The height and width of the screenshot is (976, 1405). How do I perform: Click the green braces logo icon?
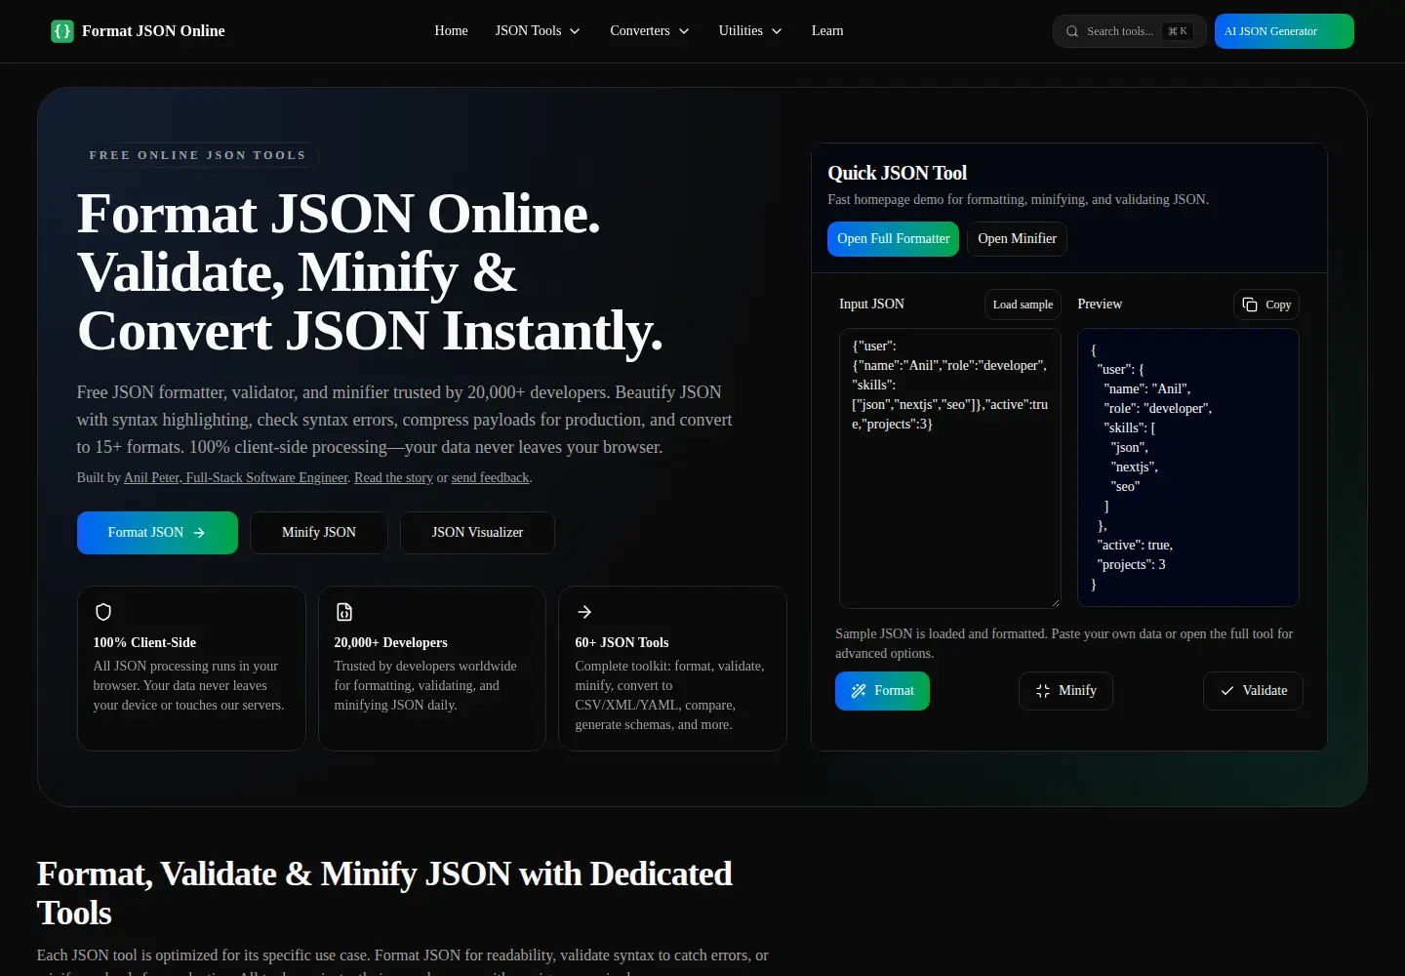tap(62, 31)
